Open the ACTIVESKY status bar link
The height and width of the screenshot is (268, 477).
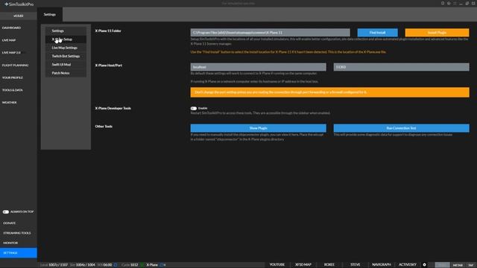click(x=408, y=265)
